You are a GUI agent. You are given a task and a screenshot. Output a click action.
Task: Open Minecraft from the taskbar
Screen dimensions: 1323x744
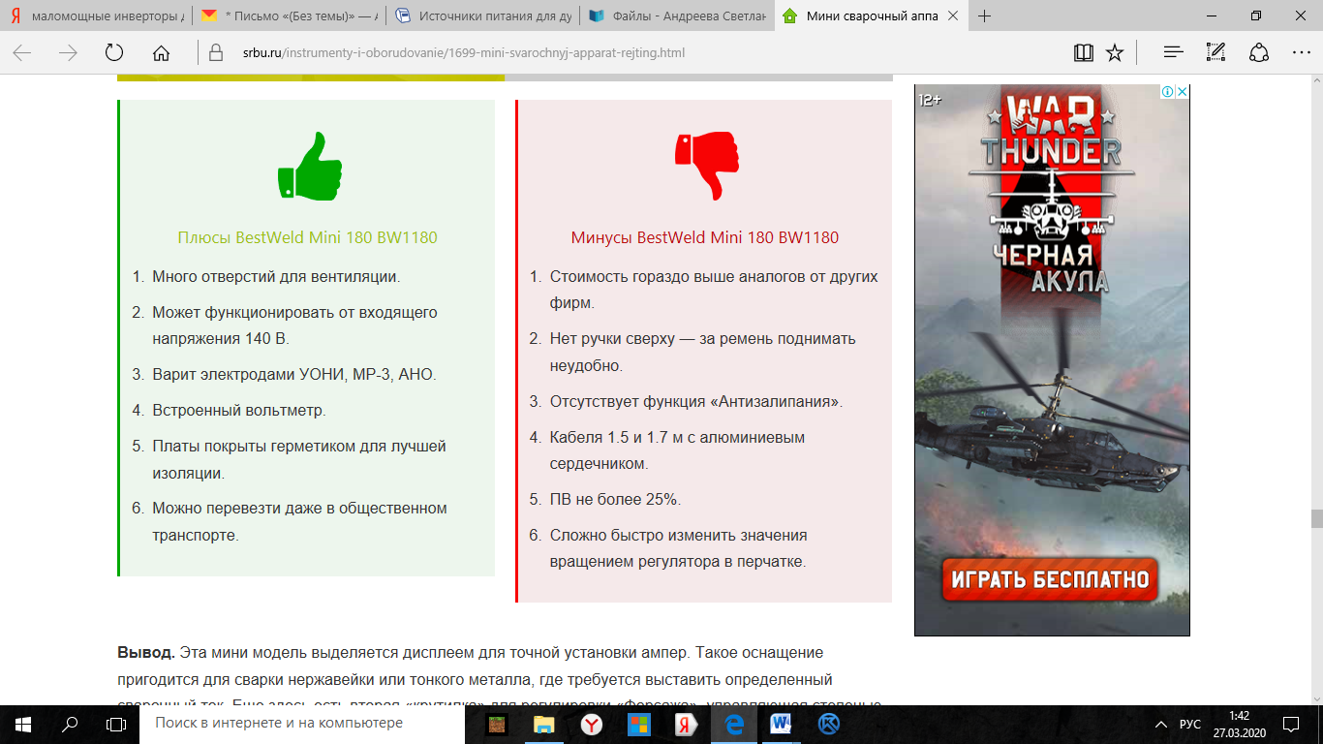498,724
